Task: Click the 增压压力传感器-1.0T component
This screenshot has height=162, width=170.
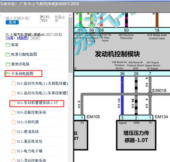Action: point(136,135)
